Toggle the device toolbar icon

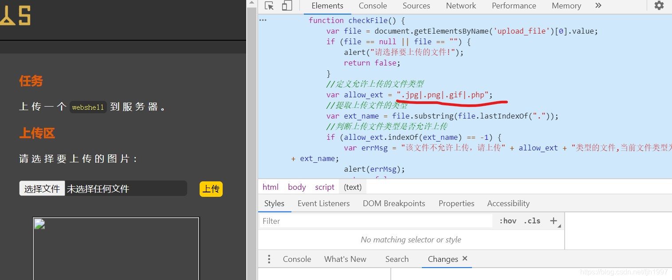click(287, 6)
